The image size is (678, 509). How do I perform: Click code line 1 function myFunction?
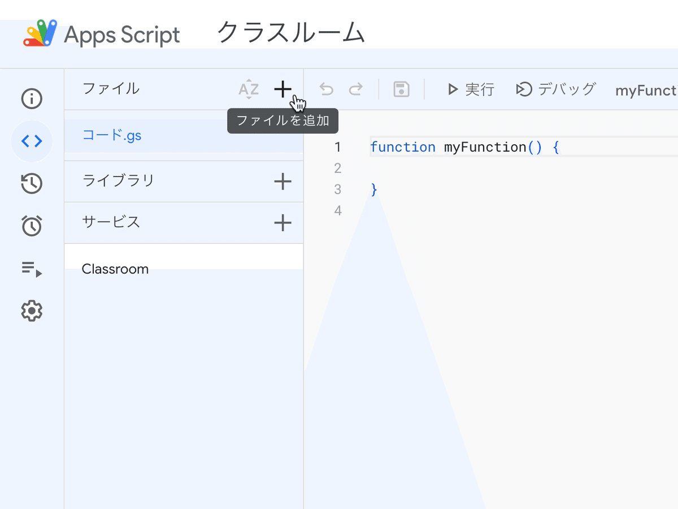point(464,147)
